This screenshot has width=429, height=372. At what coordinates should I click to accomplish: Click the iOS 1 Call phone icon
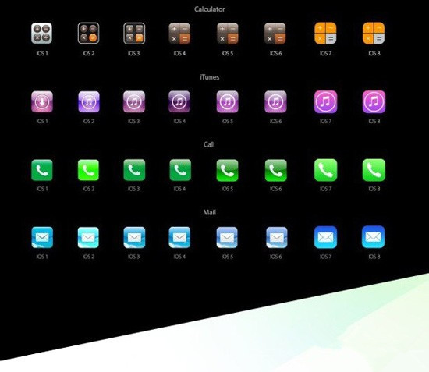(42, 170)
